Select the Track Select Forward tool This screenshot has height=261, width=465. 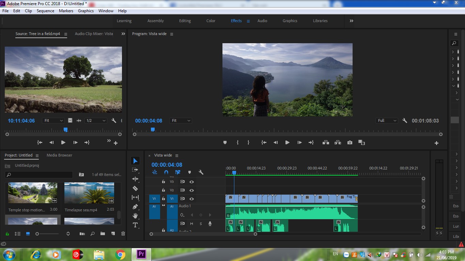[135, 170]
